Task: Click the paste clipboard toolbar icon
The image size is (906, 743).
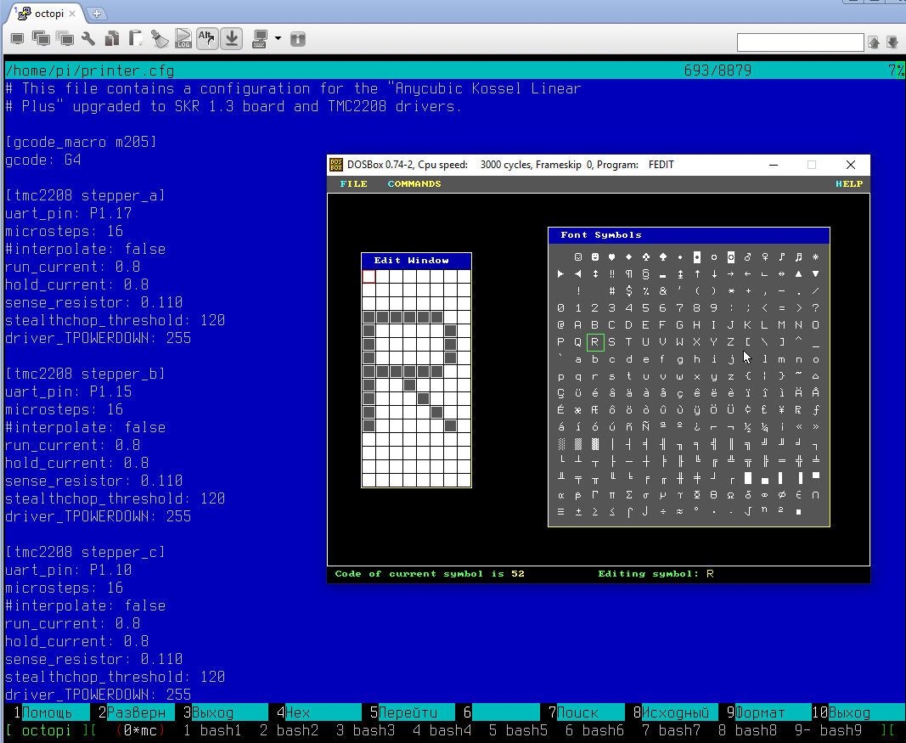Action: 135,39
